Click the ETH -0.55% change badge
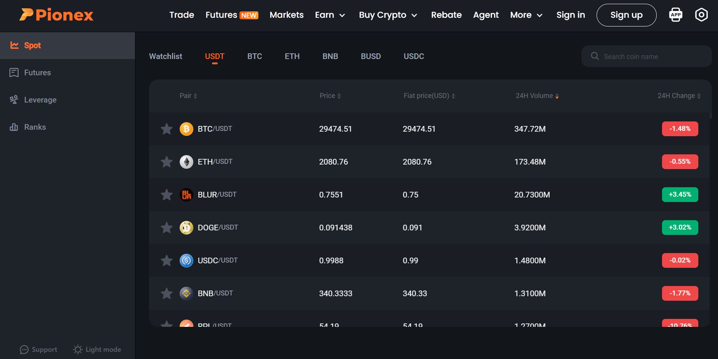The width and height of the screenshot is (718, 359). click(x=680, y=162)
